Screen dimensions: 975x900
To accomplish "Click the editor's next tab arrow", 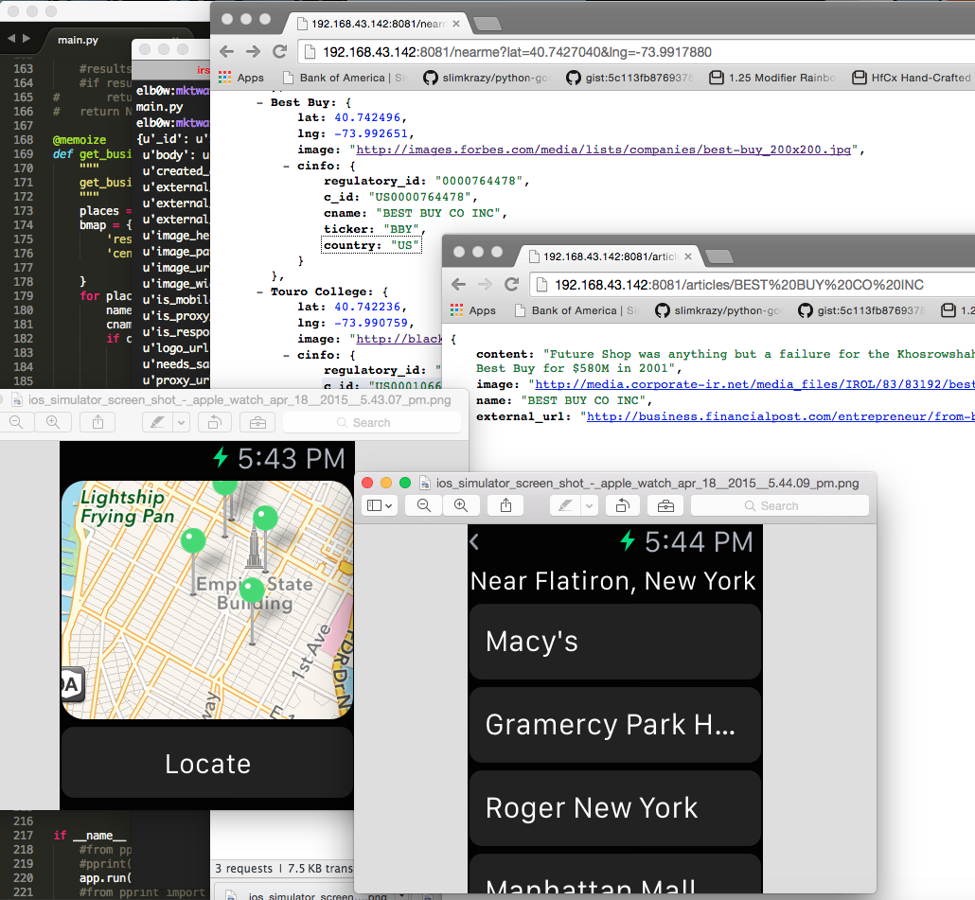I will click(27, 39).
